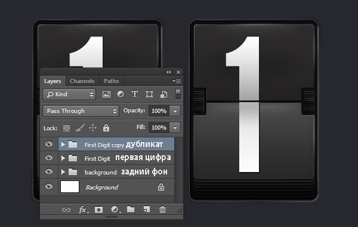Filter layers by pixel layers icon
Viewport: 358px width, 227px height.
(106, 94)
